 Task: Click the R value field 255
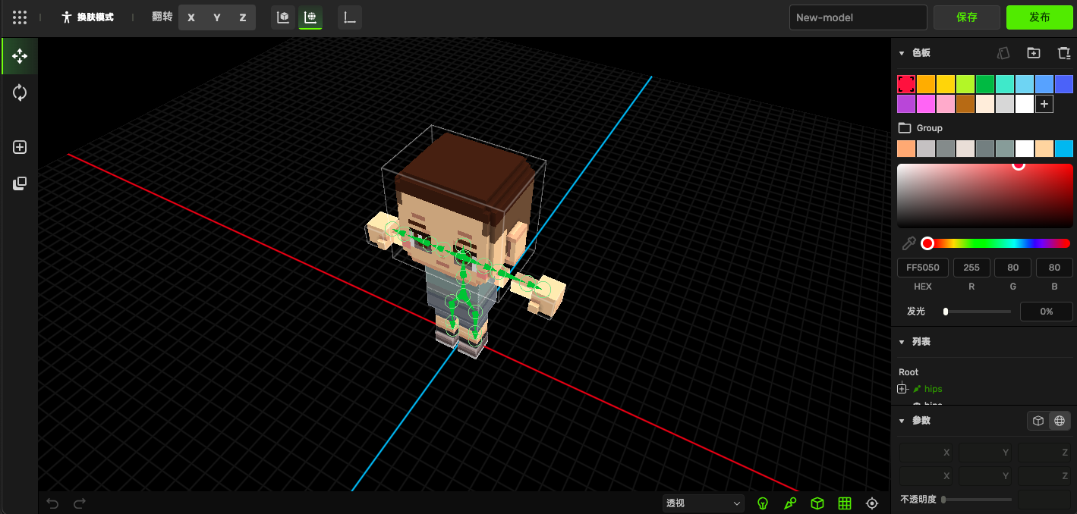[972, 268]
